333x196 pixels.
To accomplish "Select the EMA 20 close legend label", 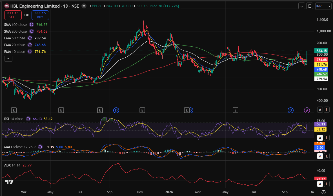I will click(14, 45).
